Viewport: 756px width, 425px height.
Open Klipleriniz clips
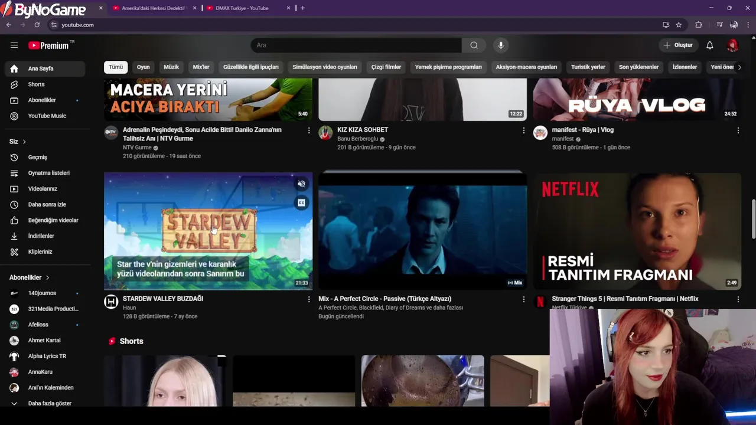coord(45,252)
